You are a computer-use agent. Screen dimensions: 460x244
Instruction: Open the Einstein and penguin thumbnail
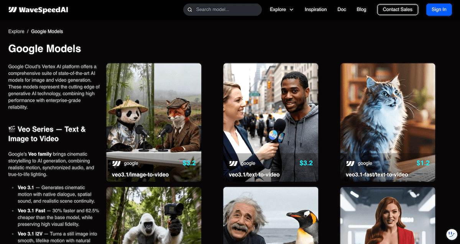click(x=271, y=215)
